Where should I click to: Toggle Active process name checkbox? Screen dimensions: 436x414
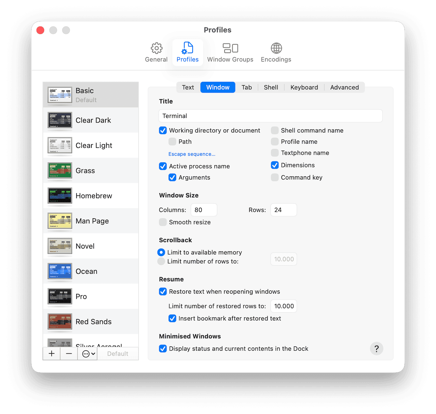(163, 166)
